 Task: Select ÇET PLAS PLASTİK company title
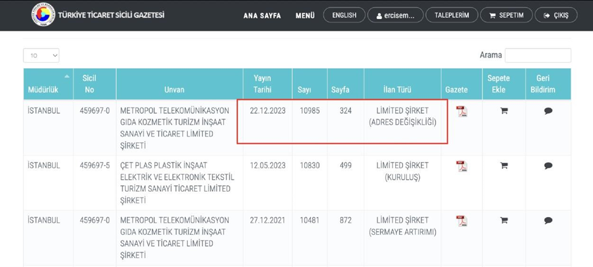tap(177, 183)
